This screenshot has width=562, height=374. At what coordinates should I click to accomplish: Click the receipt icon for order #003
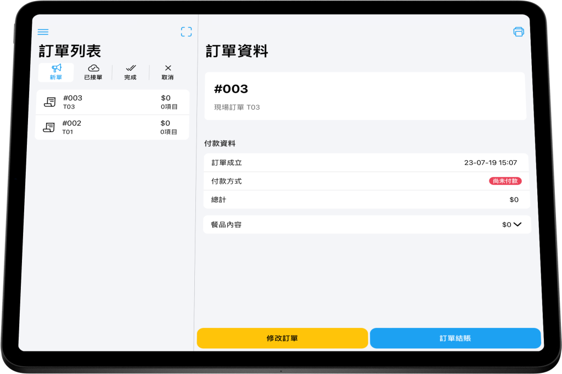pos(50,102)
